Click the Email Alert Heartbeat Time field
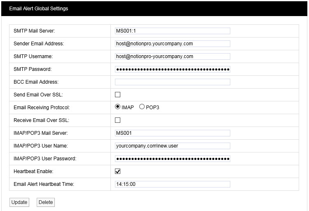309x211 pixels. (172, 184)
